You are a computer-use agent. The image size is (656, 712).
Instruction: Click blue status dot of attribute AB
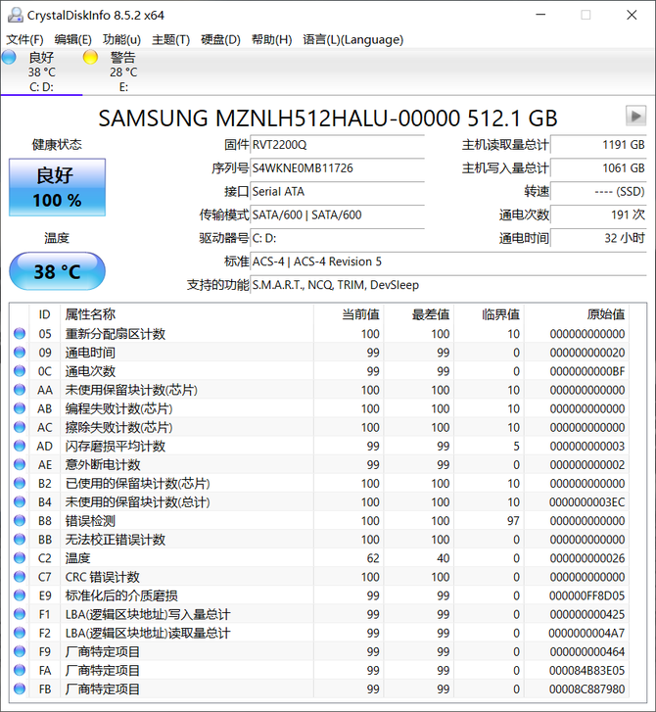click(20, 408)
